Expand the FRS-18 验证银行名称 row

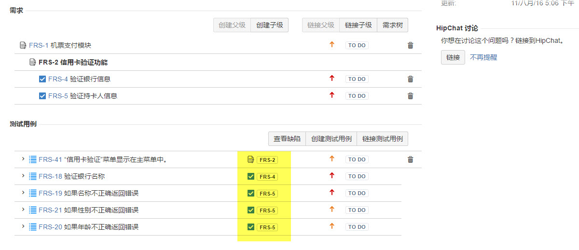click(23, 176)
